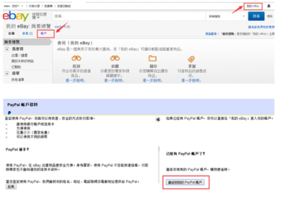Collapse the 我要買 sidebar section
Screen dimensions: 281x197
7,49
